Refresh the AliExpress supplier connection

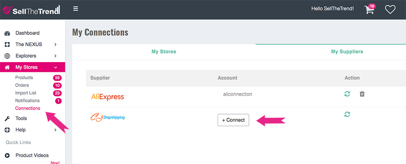point(347,94)
